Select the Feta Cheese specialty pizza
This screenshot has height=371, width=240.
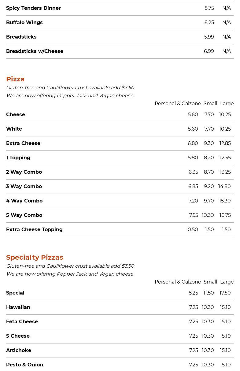pyautogui.click(x=22, y=321)
